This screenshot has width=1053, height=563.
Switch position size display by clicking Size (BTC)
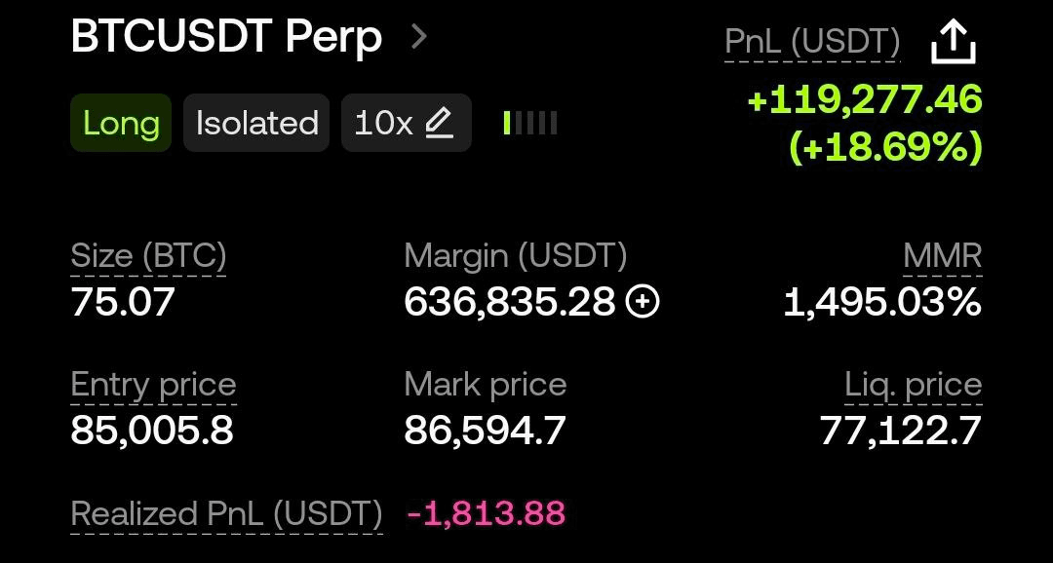(x=148, y=256)
